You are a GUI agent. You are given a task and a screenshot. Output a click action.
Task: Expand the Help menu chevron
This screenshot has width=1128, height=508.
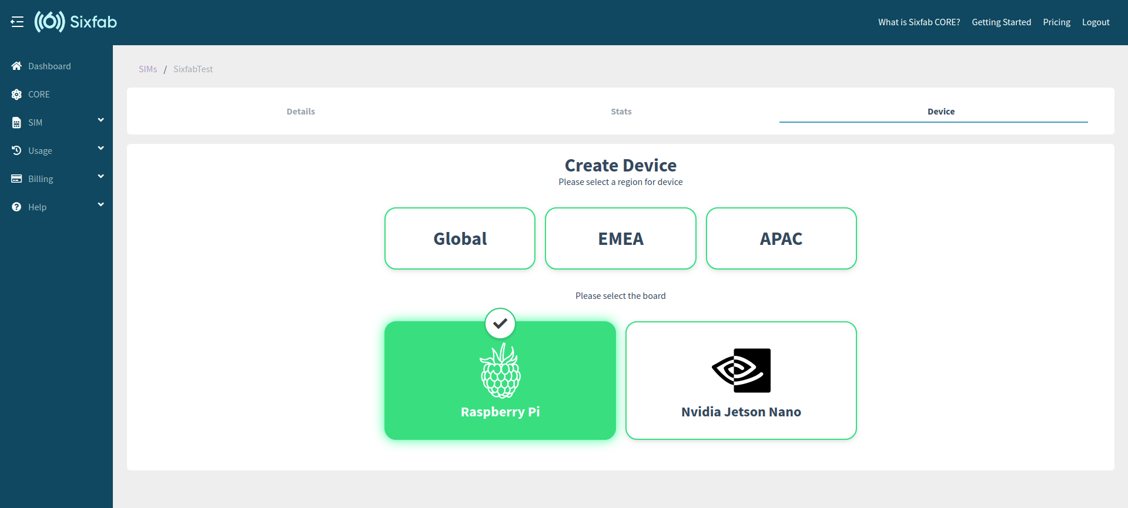coord(101,204)
